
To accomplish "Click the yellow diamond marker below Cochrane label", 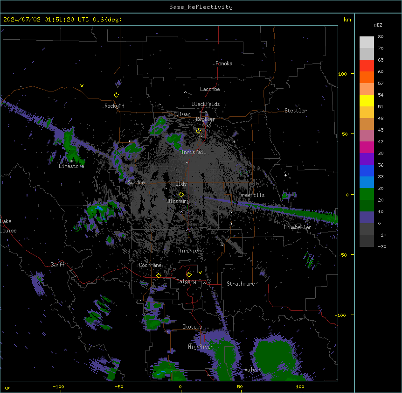I will coord(159,275).
